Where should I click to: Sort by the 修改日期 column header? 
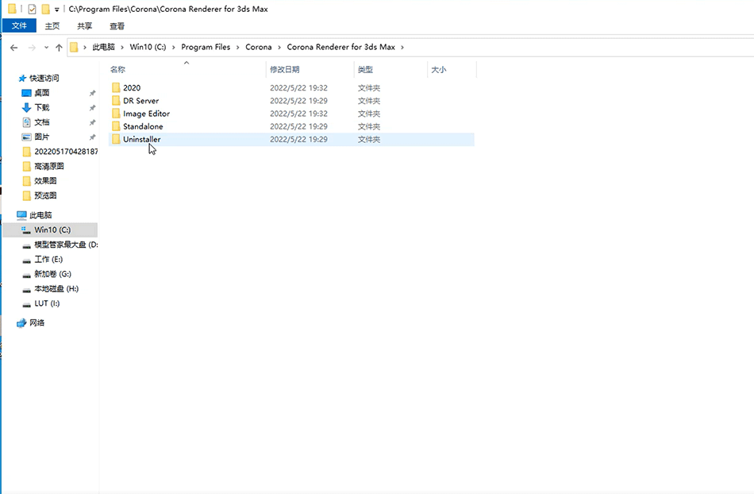285,70
